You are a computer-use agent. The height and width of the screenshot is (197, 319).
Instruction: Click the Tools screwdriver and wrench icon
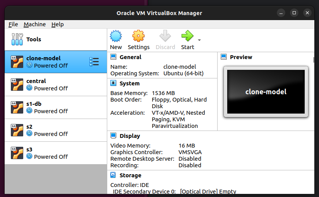pyautogui.click(x=17, y=39)
